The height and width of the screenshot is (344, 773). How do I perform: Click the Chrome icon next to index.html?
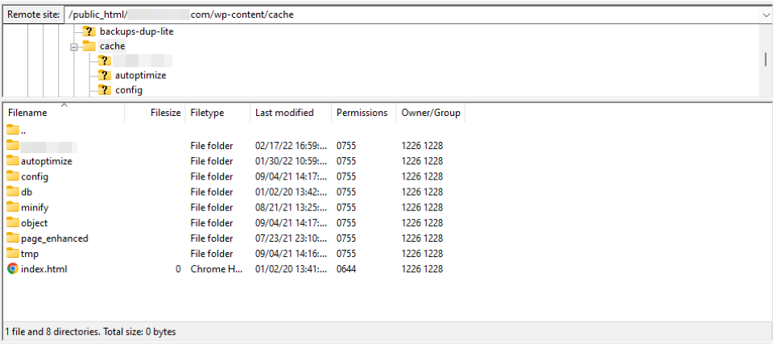[x=12, y=269]
